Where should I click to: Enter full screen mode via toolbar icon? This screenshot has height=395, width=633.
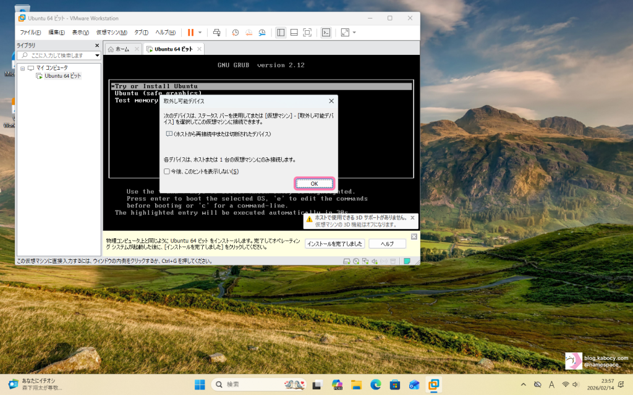pos(307,32)
